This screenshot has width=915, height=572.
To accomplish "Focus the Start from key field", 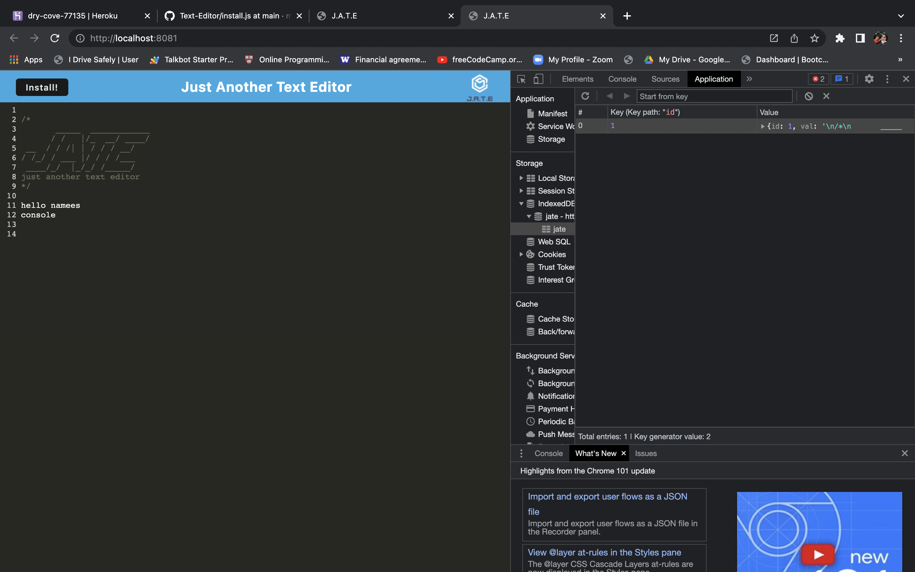I will pos(714,96).
